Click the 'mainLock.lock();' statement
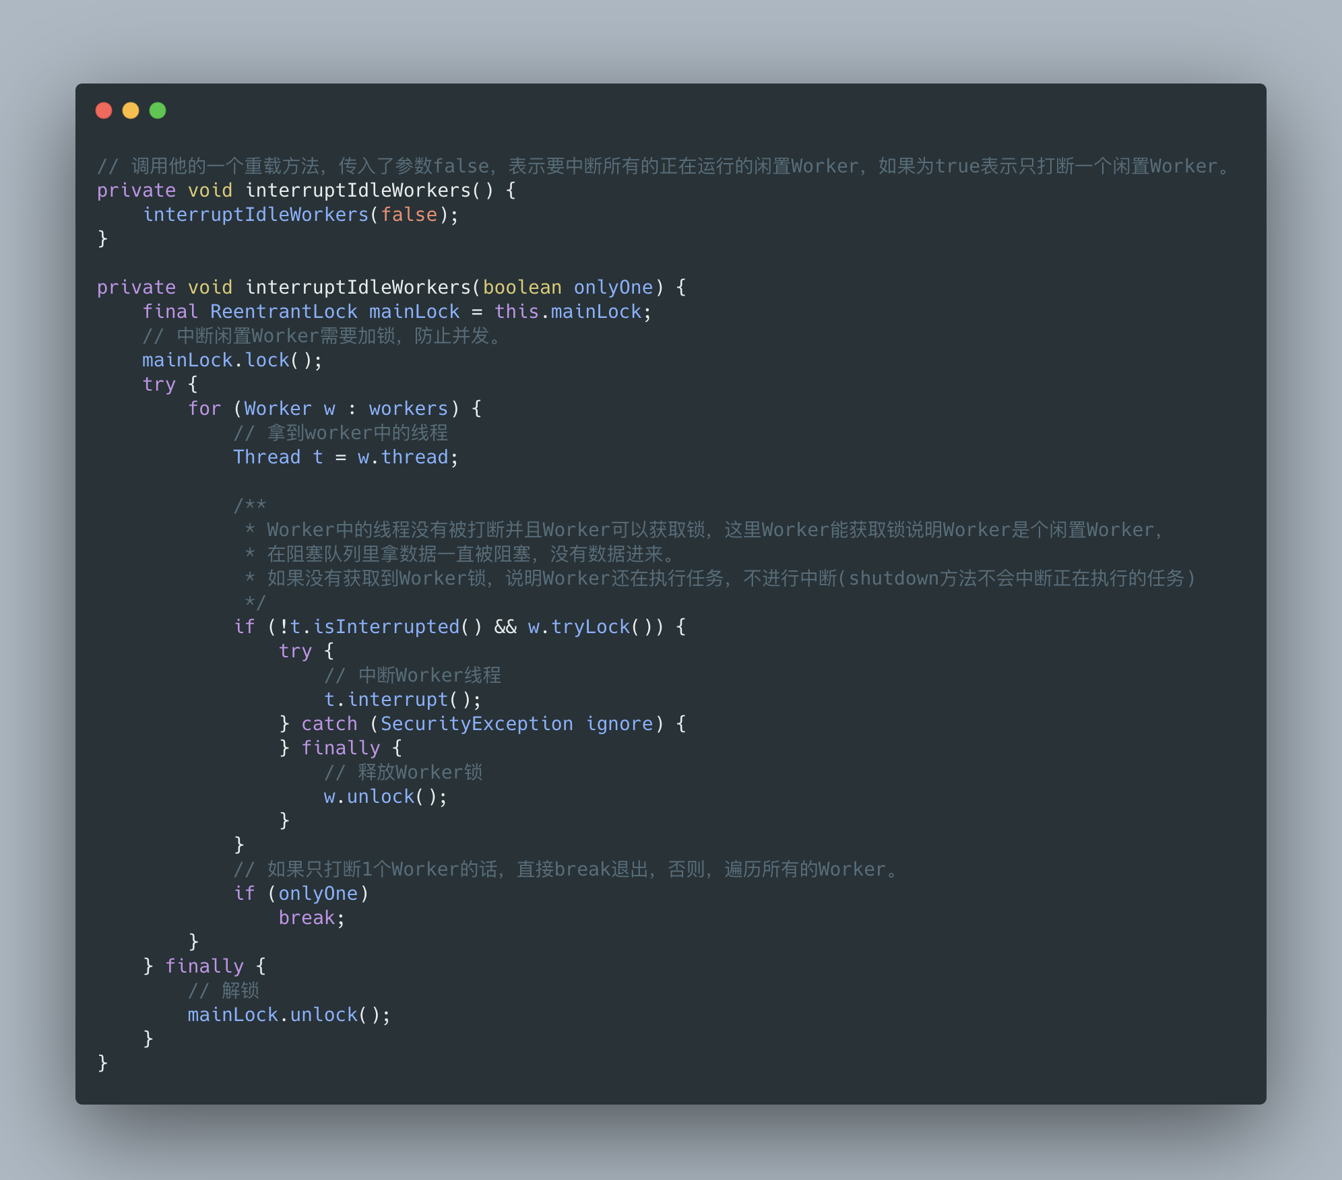1342x1180 pixels. click(x=232, y=360)
